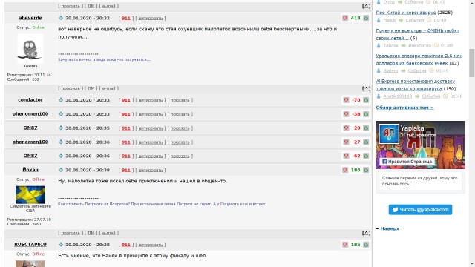Screen dimensions: 475x267
Task: Open ПМ link under Йохан's post
Action: (x=91, y=233)
